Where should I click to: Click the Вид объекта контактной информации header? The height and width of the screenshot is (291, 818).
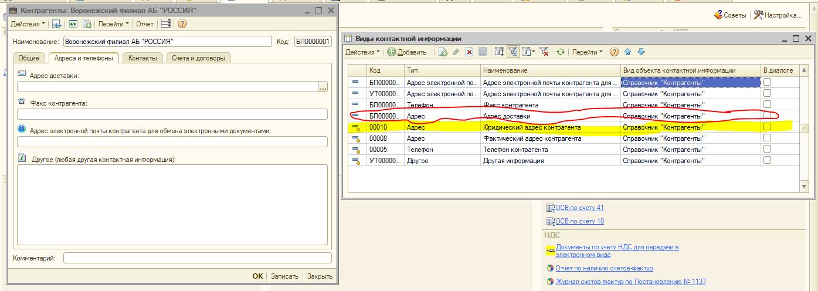click(690, 70)
